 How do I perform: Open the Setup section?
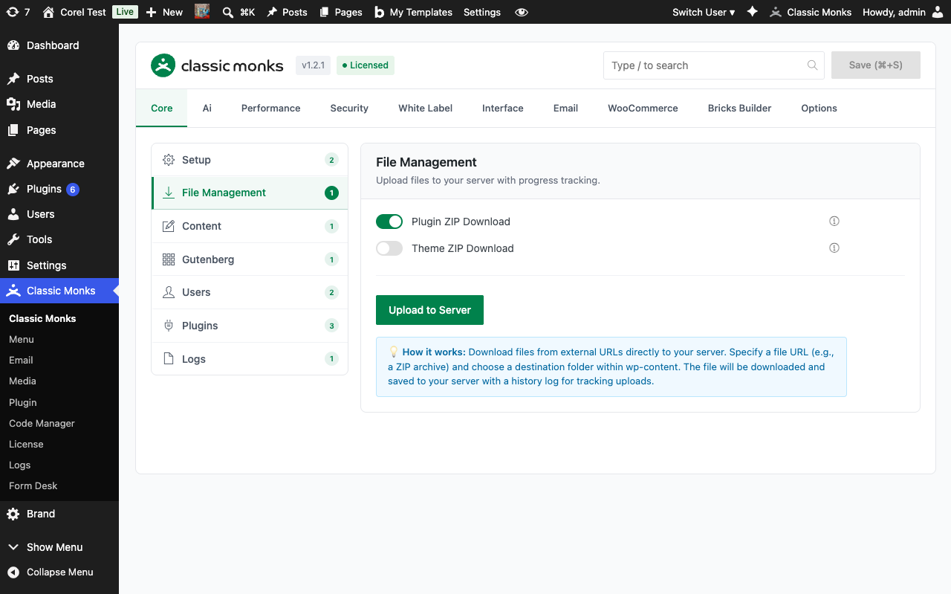(250, 160)
